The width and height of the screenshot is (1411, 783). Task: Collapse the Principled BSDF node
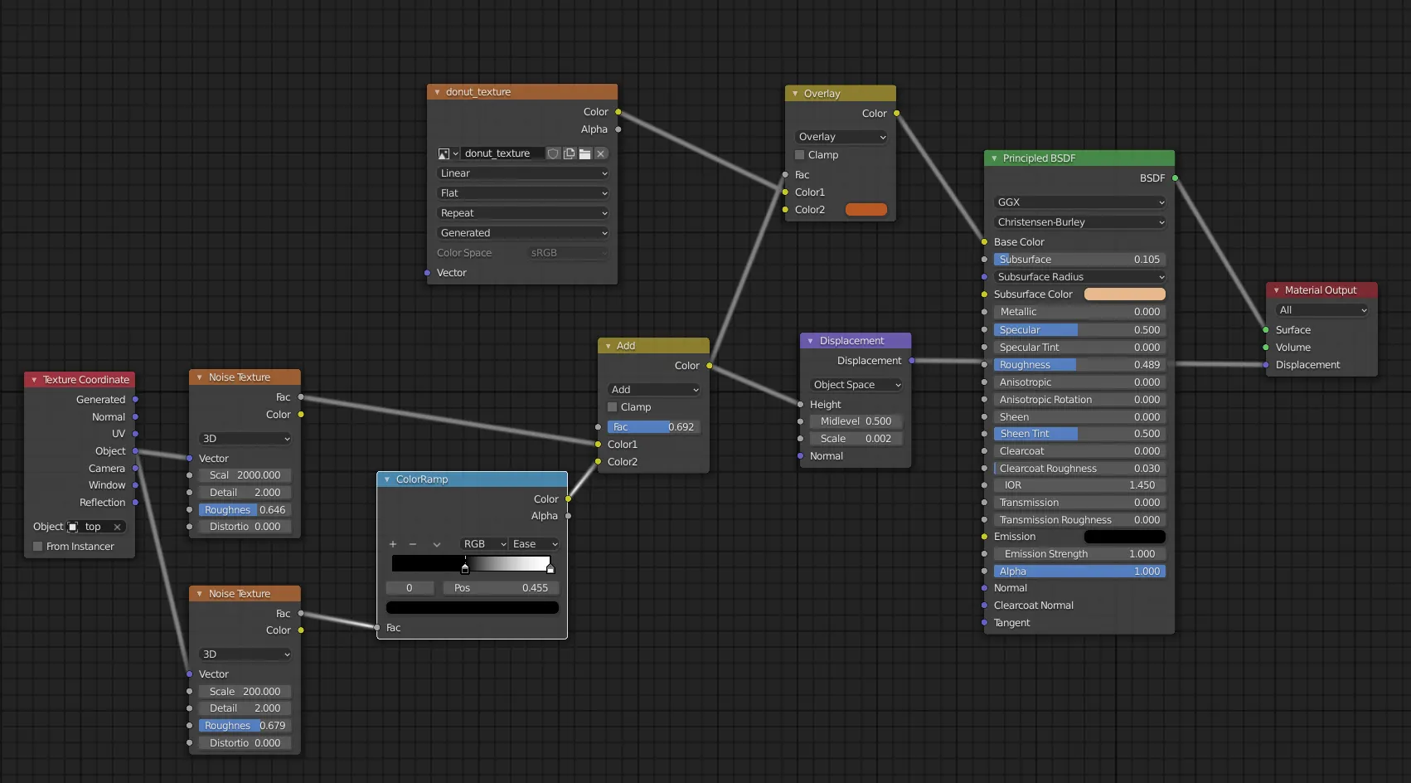point(994,158)
